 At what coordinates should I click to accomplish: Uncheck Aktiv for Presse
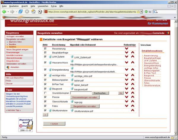click(45, 97)
